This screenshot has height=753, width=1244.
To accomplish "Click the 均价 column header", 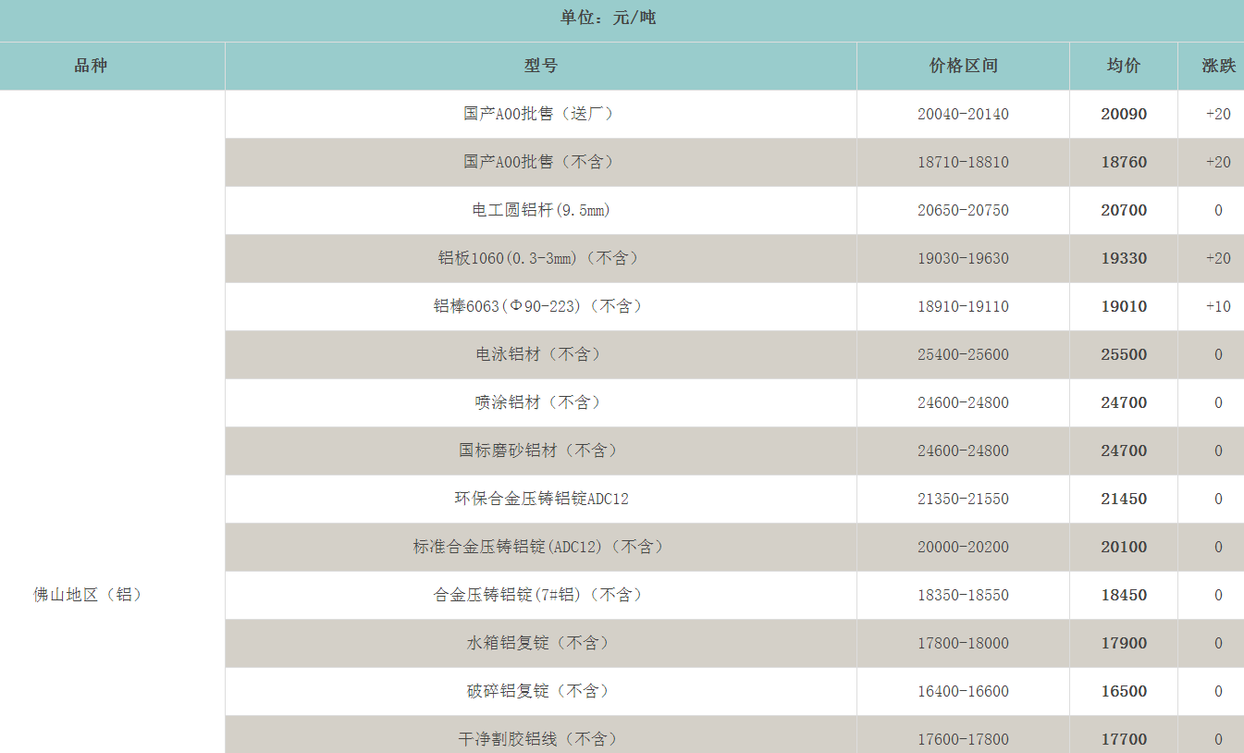I will (1123, 66).
